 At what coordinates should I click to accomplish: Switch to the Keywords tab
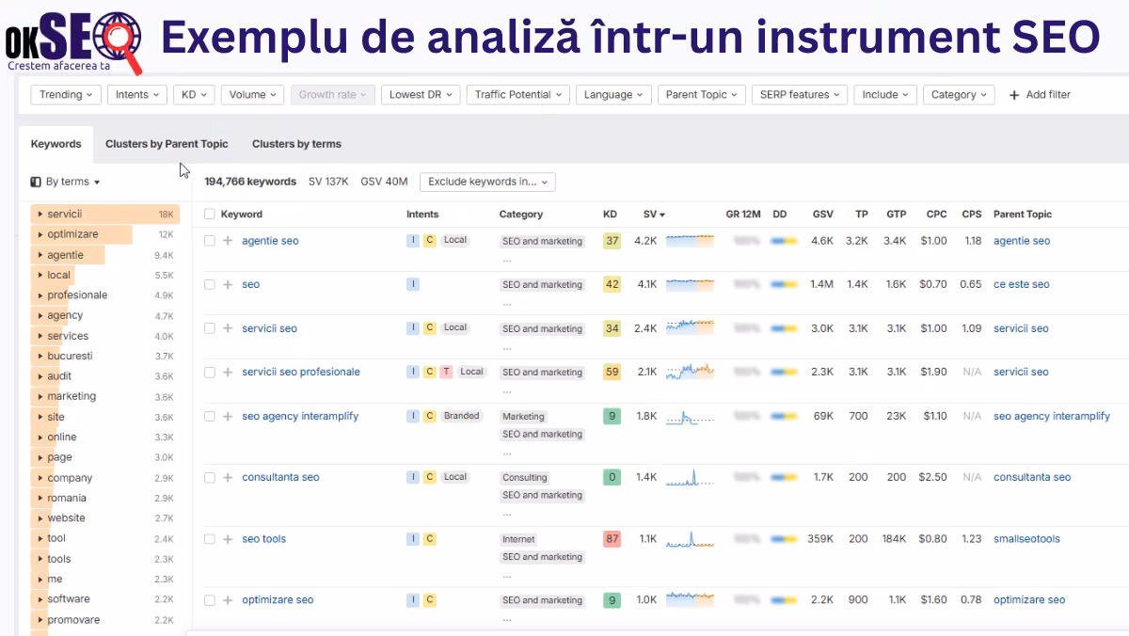pyautogui.click(x=56, y=145)
